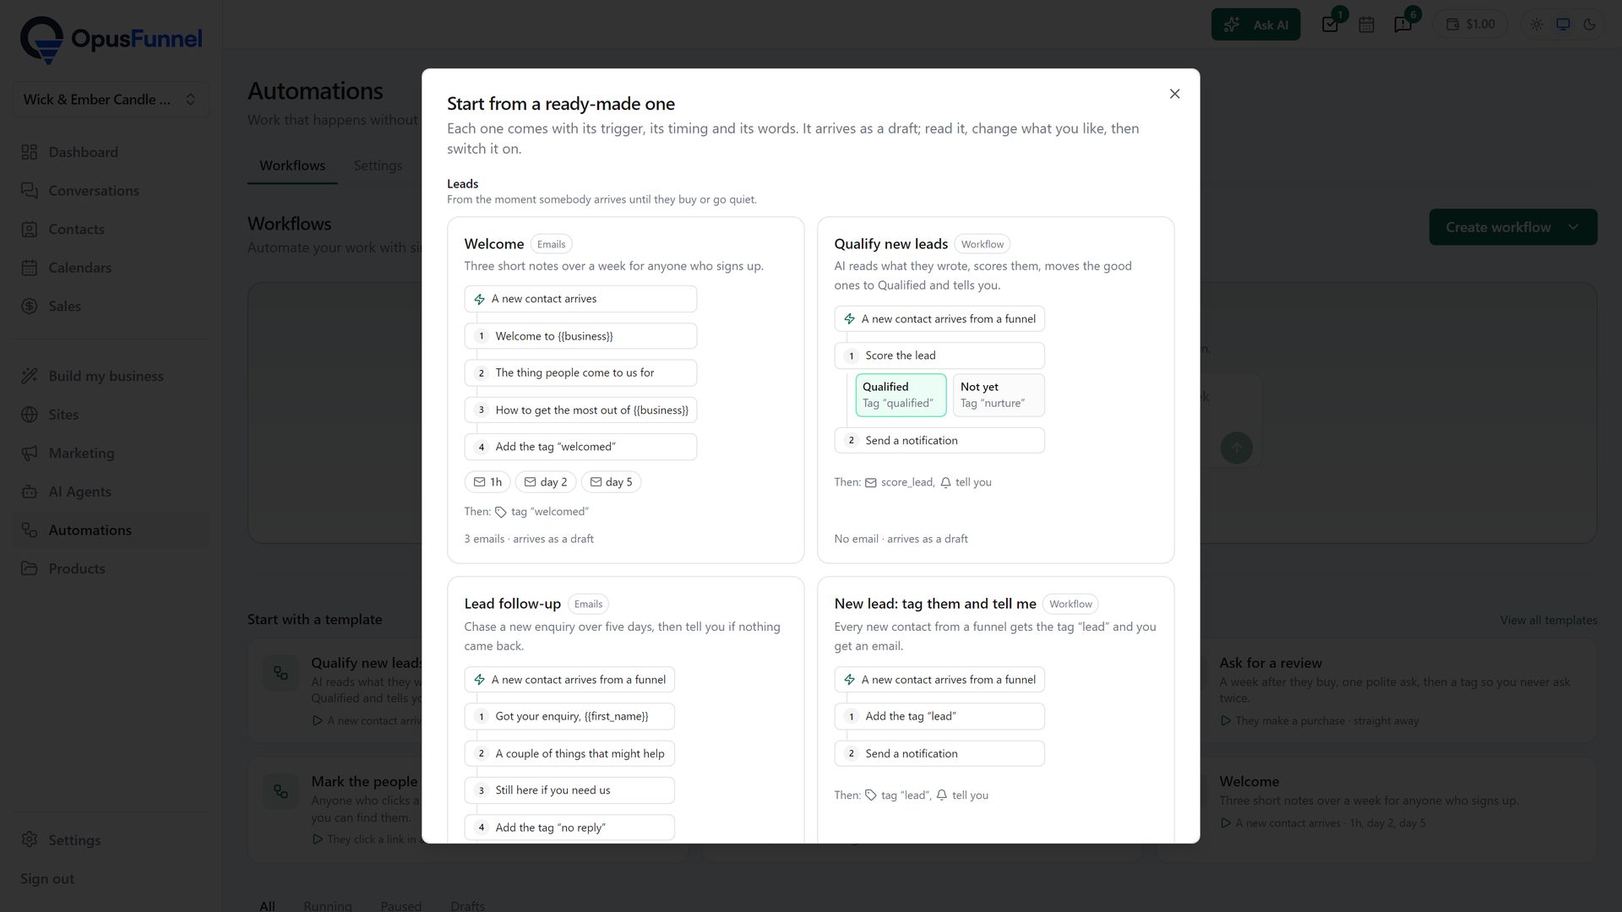
Task: Switch to the Settings tab under Automations
Action: click(x=378, y=166)
